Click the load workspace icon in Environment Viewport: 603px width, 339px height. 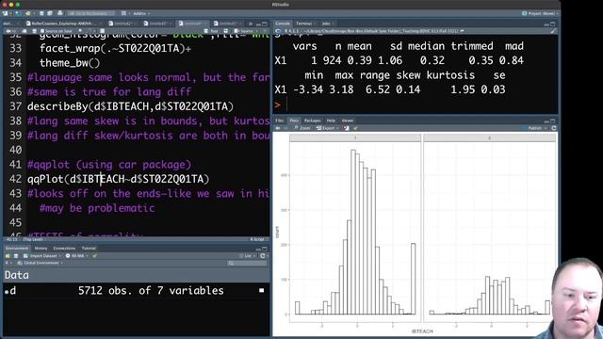pyautogui.click(x=8, y=256)
